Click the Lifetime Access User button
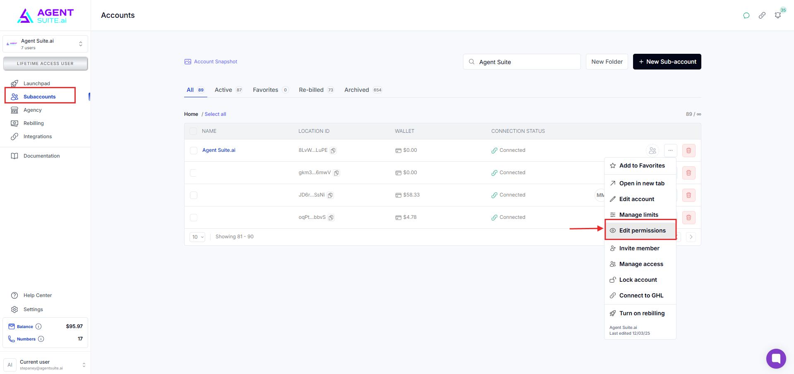Image resolution: width=794 pixels, height=374 pixels. tap(45, 64)
